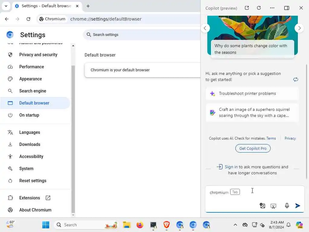Open Copilot Terms link
The width and height of the screenshot is (309, 232).
[x=271, y=138]
